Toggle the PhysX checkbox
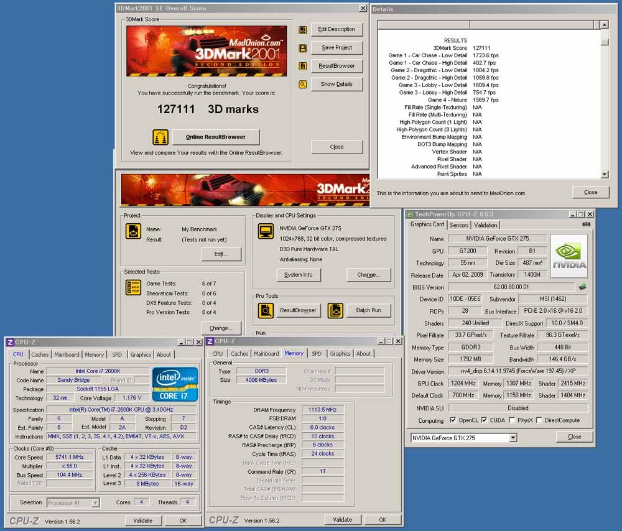The width and height of the screenshot is (622, 531). [x=512, y=420]
